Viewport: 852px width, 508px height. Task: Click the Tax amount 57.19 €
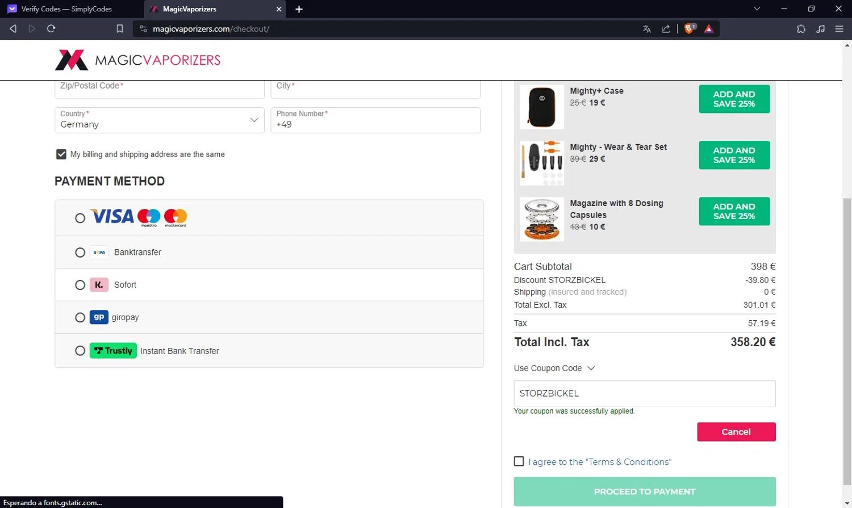click(762, 324)
